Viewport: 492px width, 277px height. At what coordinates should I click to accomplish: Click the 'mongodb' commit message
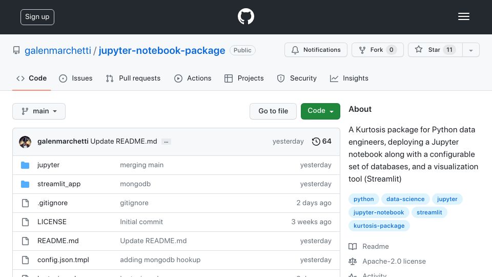(x=135, y=184)
